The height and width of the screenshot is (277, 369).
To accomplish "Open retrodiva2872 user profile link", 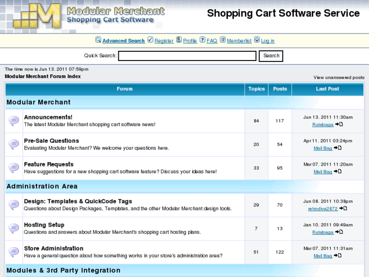I will click(323, 208).
